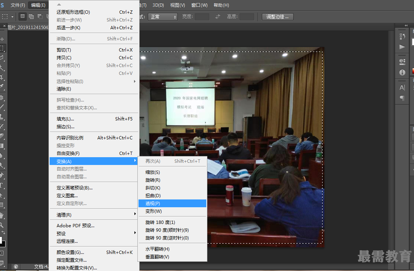Open the Paragraph panel icon
Screen dimensions: 414x271
(x=402, y=98)
